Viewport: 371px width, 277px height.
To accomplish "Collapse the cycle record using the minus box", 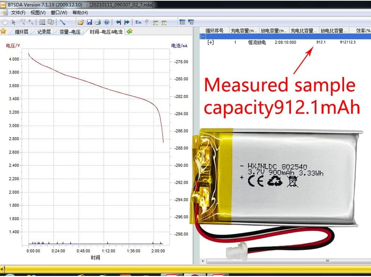I will pos(203,36).
